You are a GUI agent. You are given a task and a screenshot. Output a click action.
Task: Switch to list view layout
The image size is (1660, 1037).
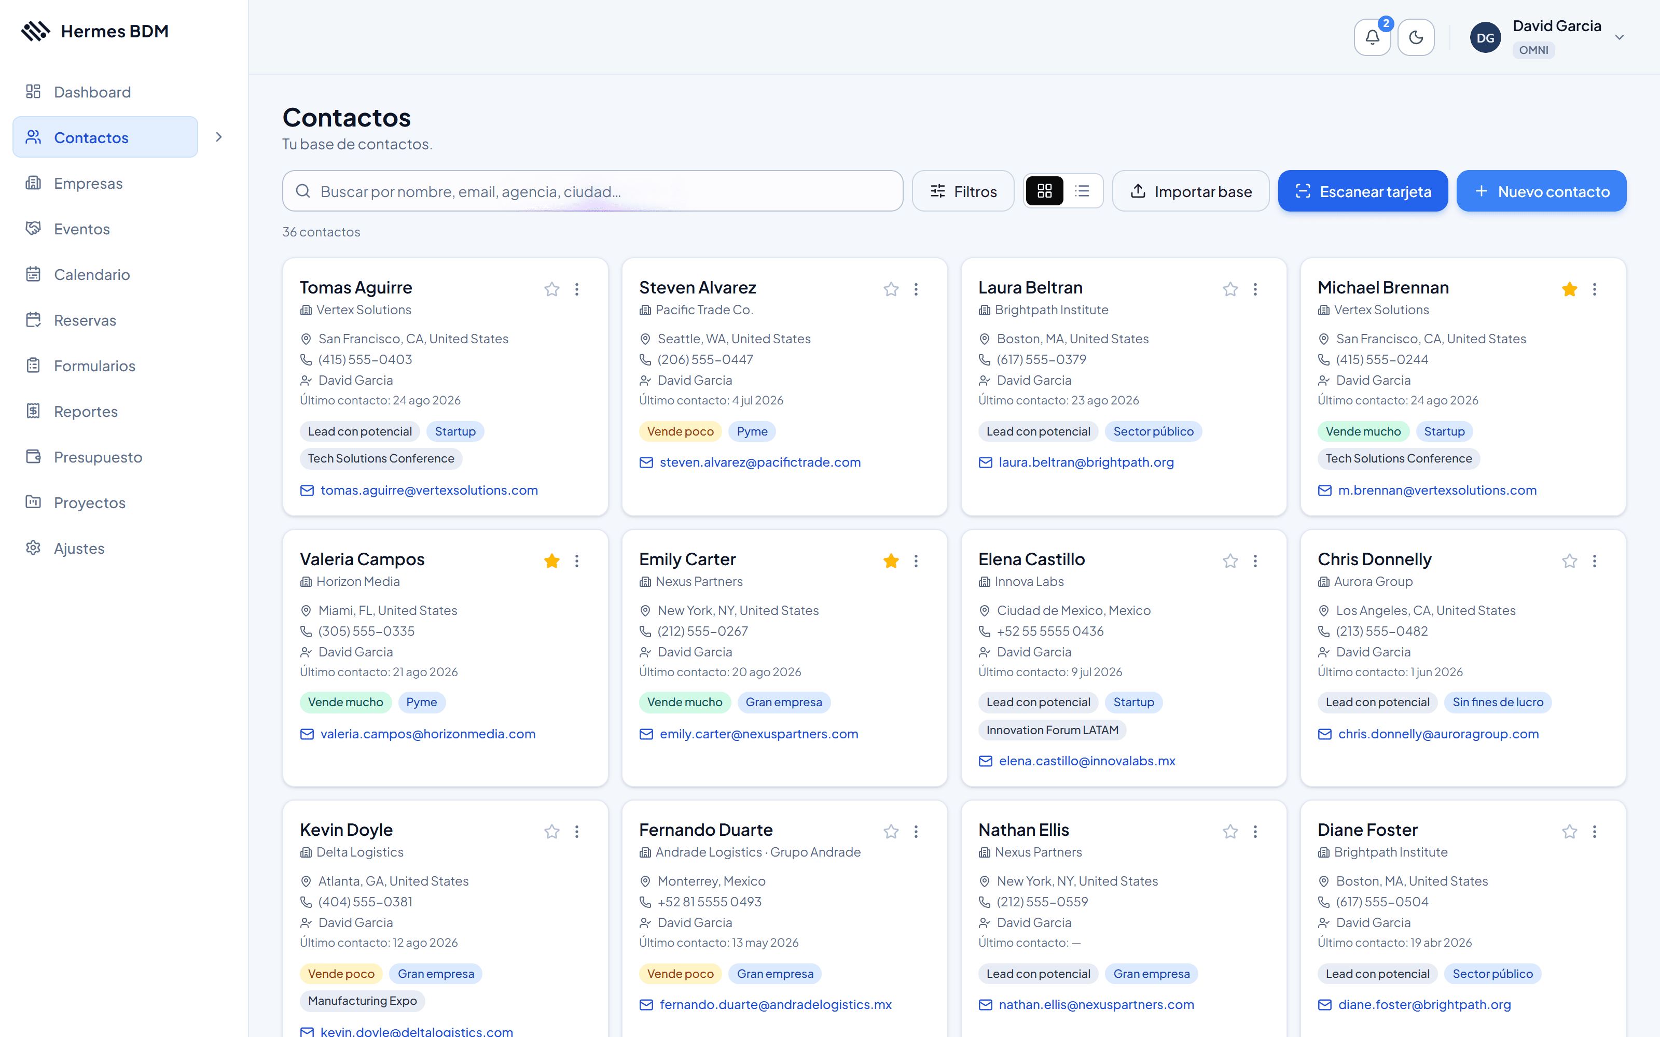coord(1082,191)
